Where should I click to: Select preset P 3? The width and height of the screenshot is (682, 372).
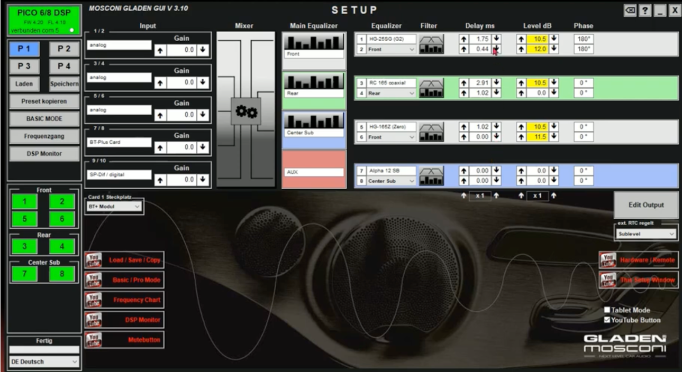tap(24, 66)
